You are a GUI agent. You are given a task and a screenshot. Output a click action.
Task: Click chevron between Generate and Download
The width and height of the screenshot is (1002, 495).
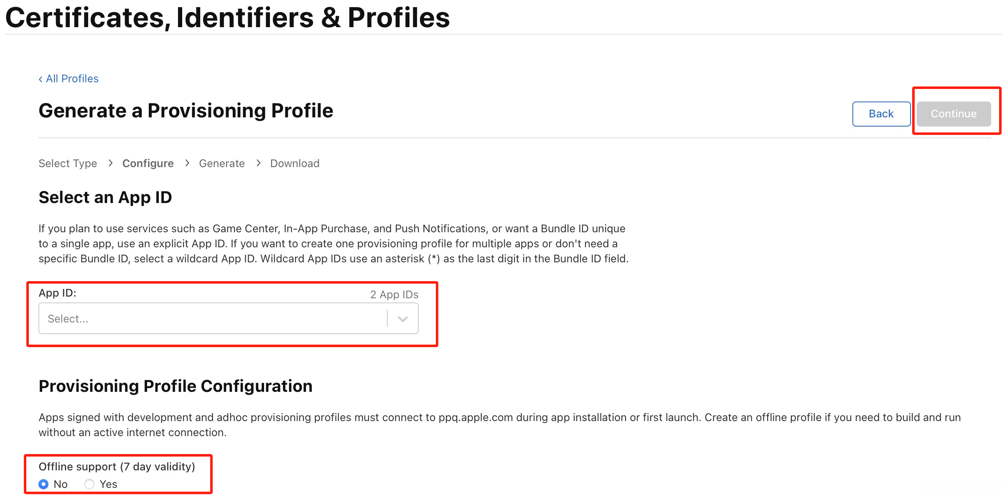[258, 163]
